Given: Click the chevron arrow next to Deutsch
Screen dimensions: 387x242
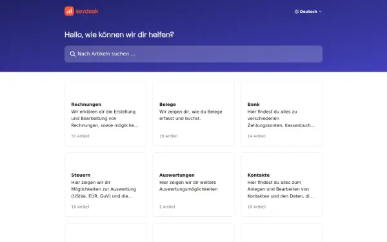Looking at the screenshot, I should point(321,12).
